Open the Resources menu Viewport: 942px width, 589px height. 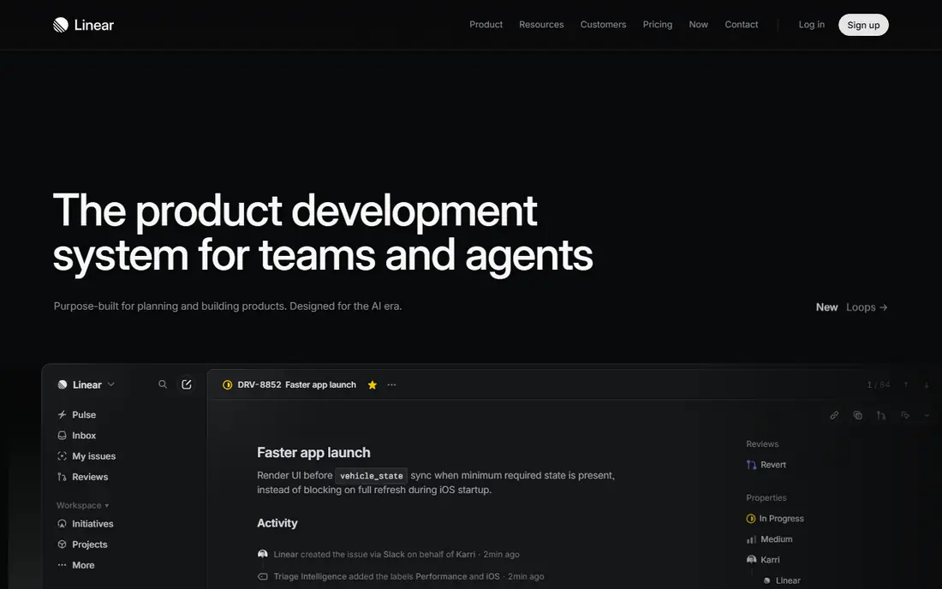click(541, 25)
